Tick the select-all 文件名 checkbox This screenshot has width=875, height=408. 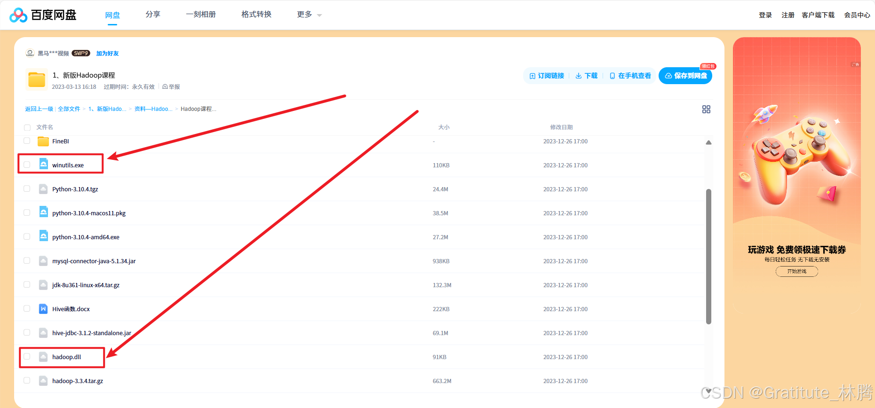pyautogui.click(x=27, y=127)
